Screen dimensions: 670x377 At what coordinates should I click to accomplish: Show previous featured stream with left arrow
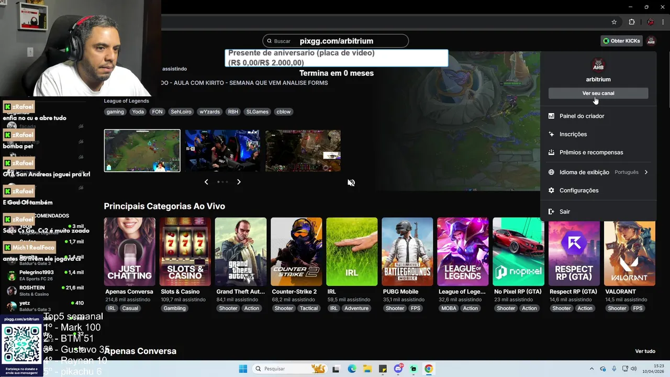(x=206, y=182)
